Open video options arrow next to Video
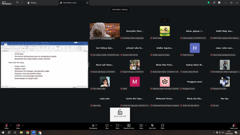This screenshot has height=135, width=240. (22, 125)
